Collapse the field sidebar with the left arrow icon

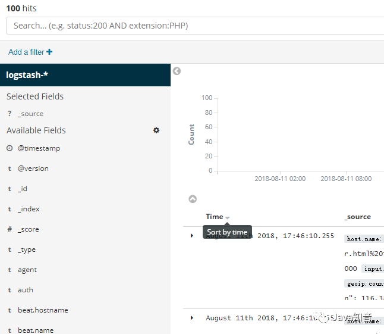click(177, 71)
